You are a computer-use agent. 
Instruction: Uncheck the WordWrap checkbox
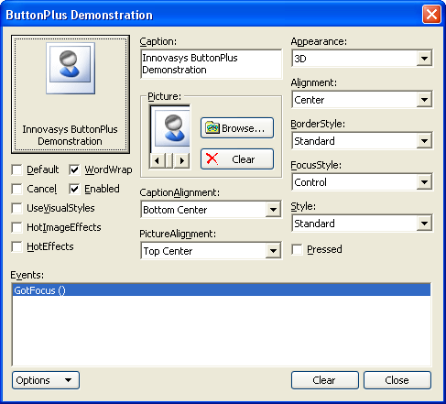point(74,169)
